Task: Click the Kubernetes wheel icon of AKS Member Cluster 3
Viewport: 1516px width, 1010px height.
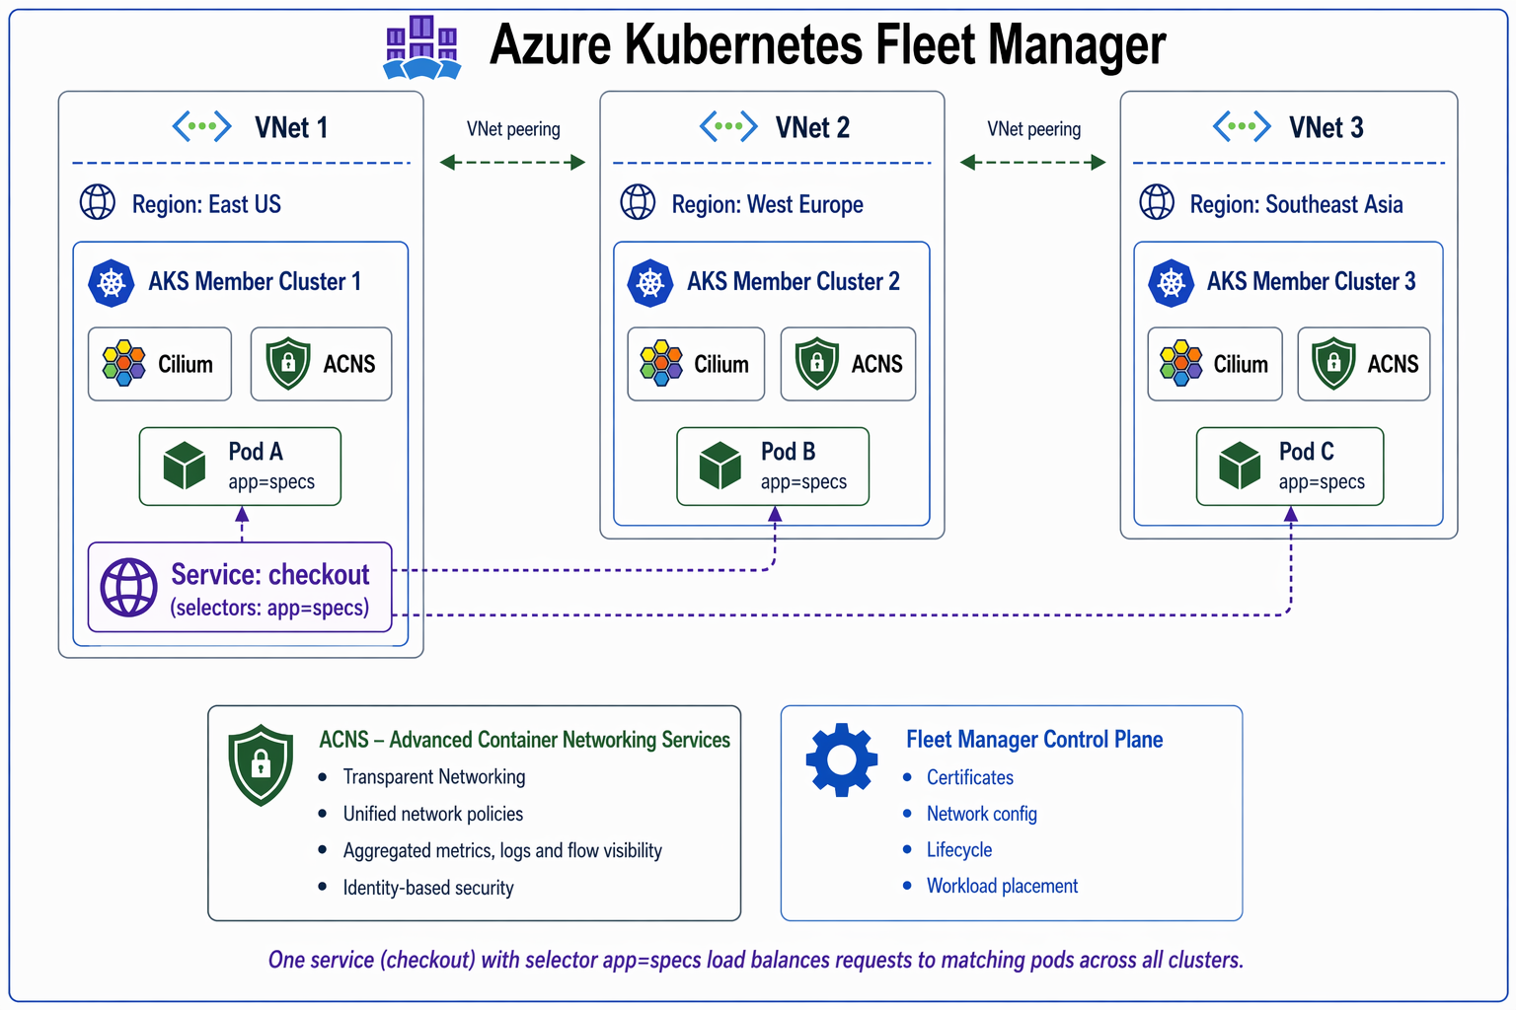Action: (1172, 283)
